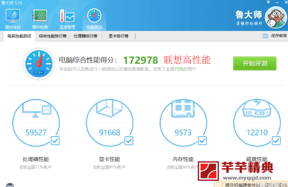Open the title bar dropdown menu arrow
This screenshot has width=288, height=187.
[x=268, y=2]
